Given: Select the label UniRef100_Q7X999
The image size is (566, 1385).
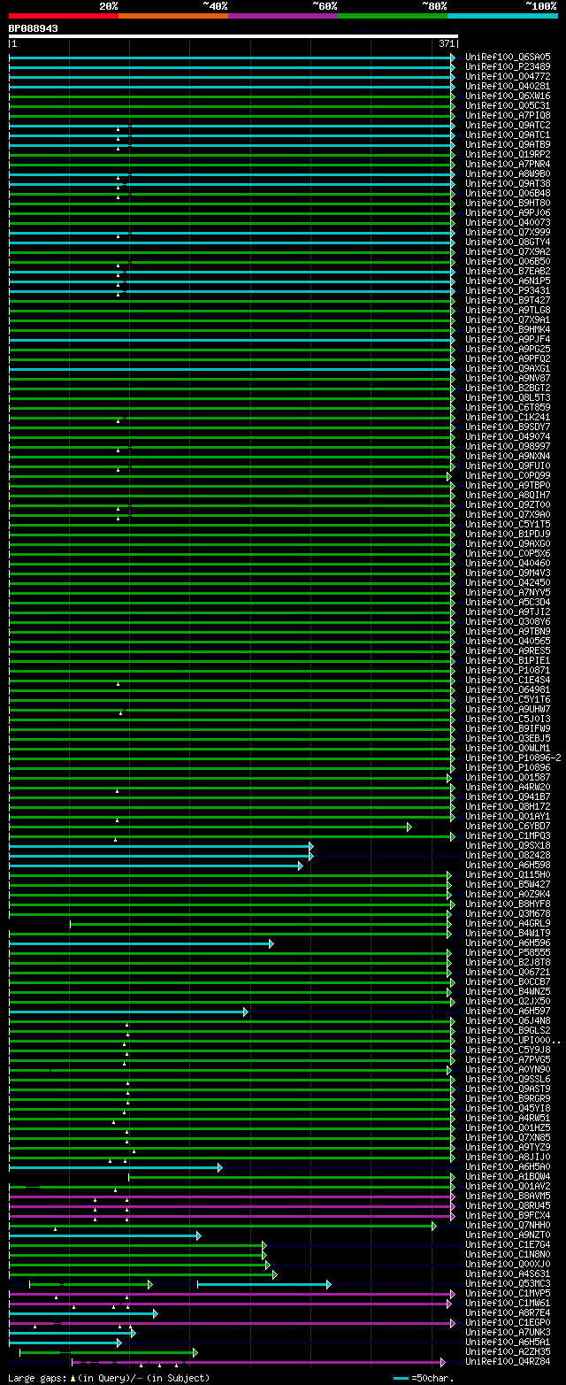Looking at the screenshot, I should (x=507, y=232).
